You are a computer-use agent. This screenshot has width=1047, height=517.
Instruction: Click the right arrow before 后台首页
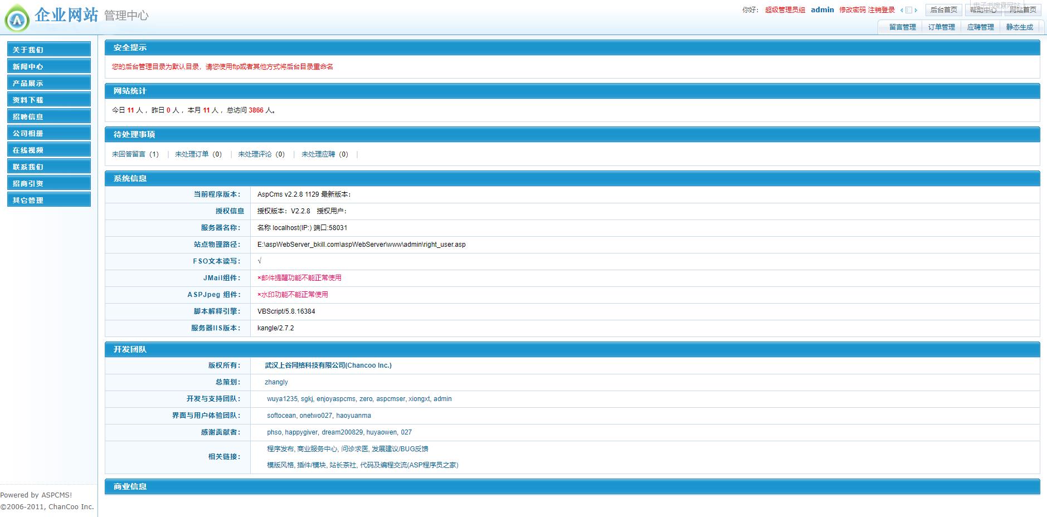point(916,10)
